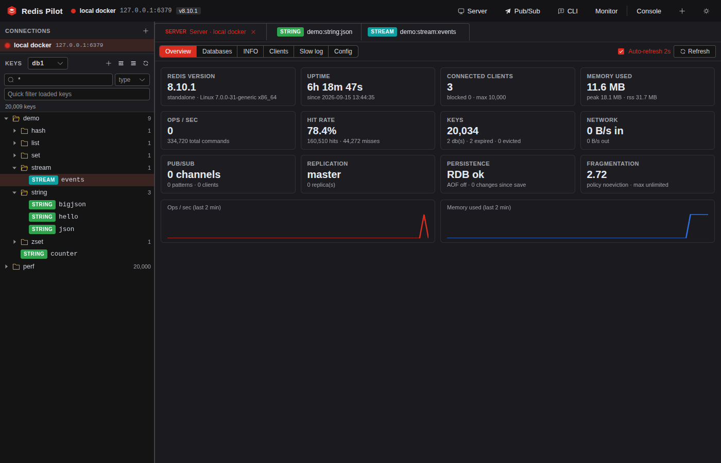This screenshot has width=721, height=463.
Task: Click the Refresh button
Action: pos(695,51)
